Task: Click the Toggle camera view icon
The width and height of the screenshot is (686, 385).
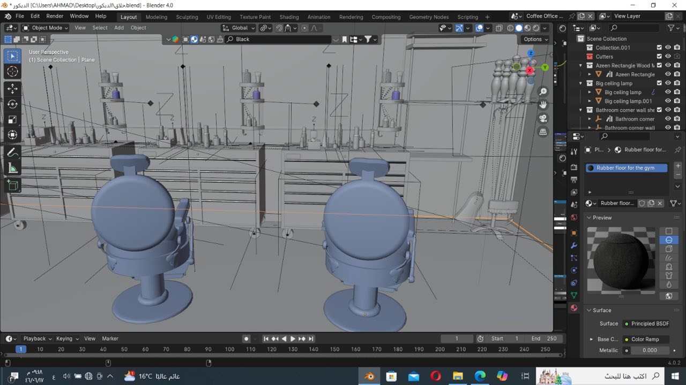Action: (543, 118)
